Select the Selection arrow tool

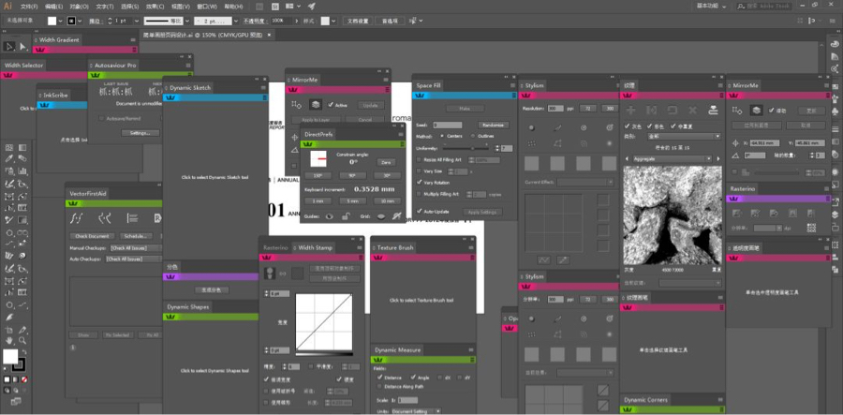point(8,45)
